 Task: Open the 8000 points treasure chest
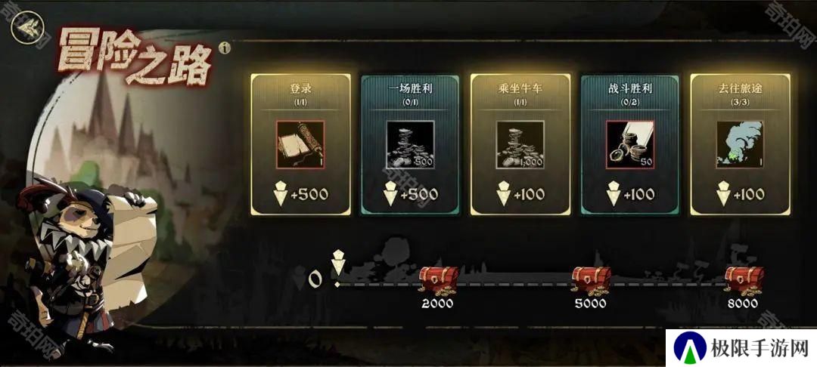744,281
